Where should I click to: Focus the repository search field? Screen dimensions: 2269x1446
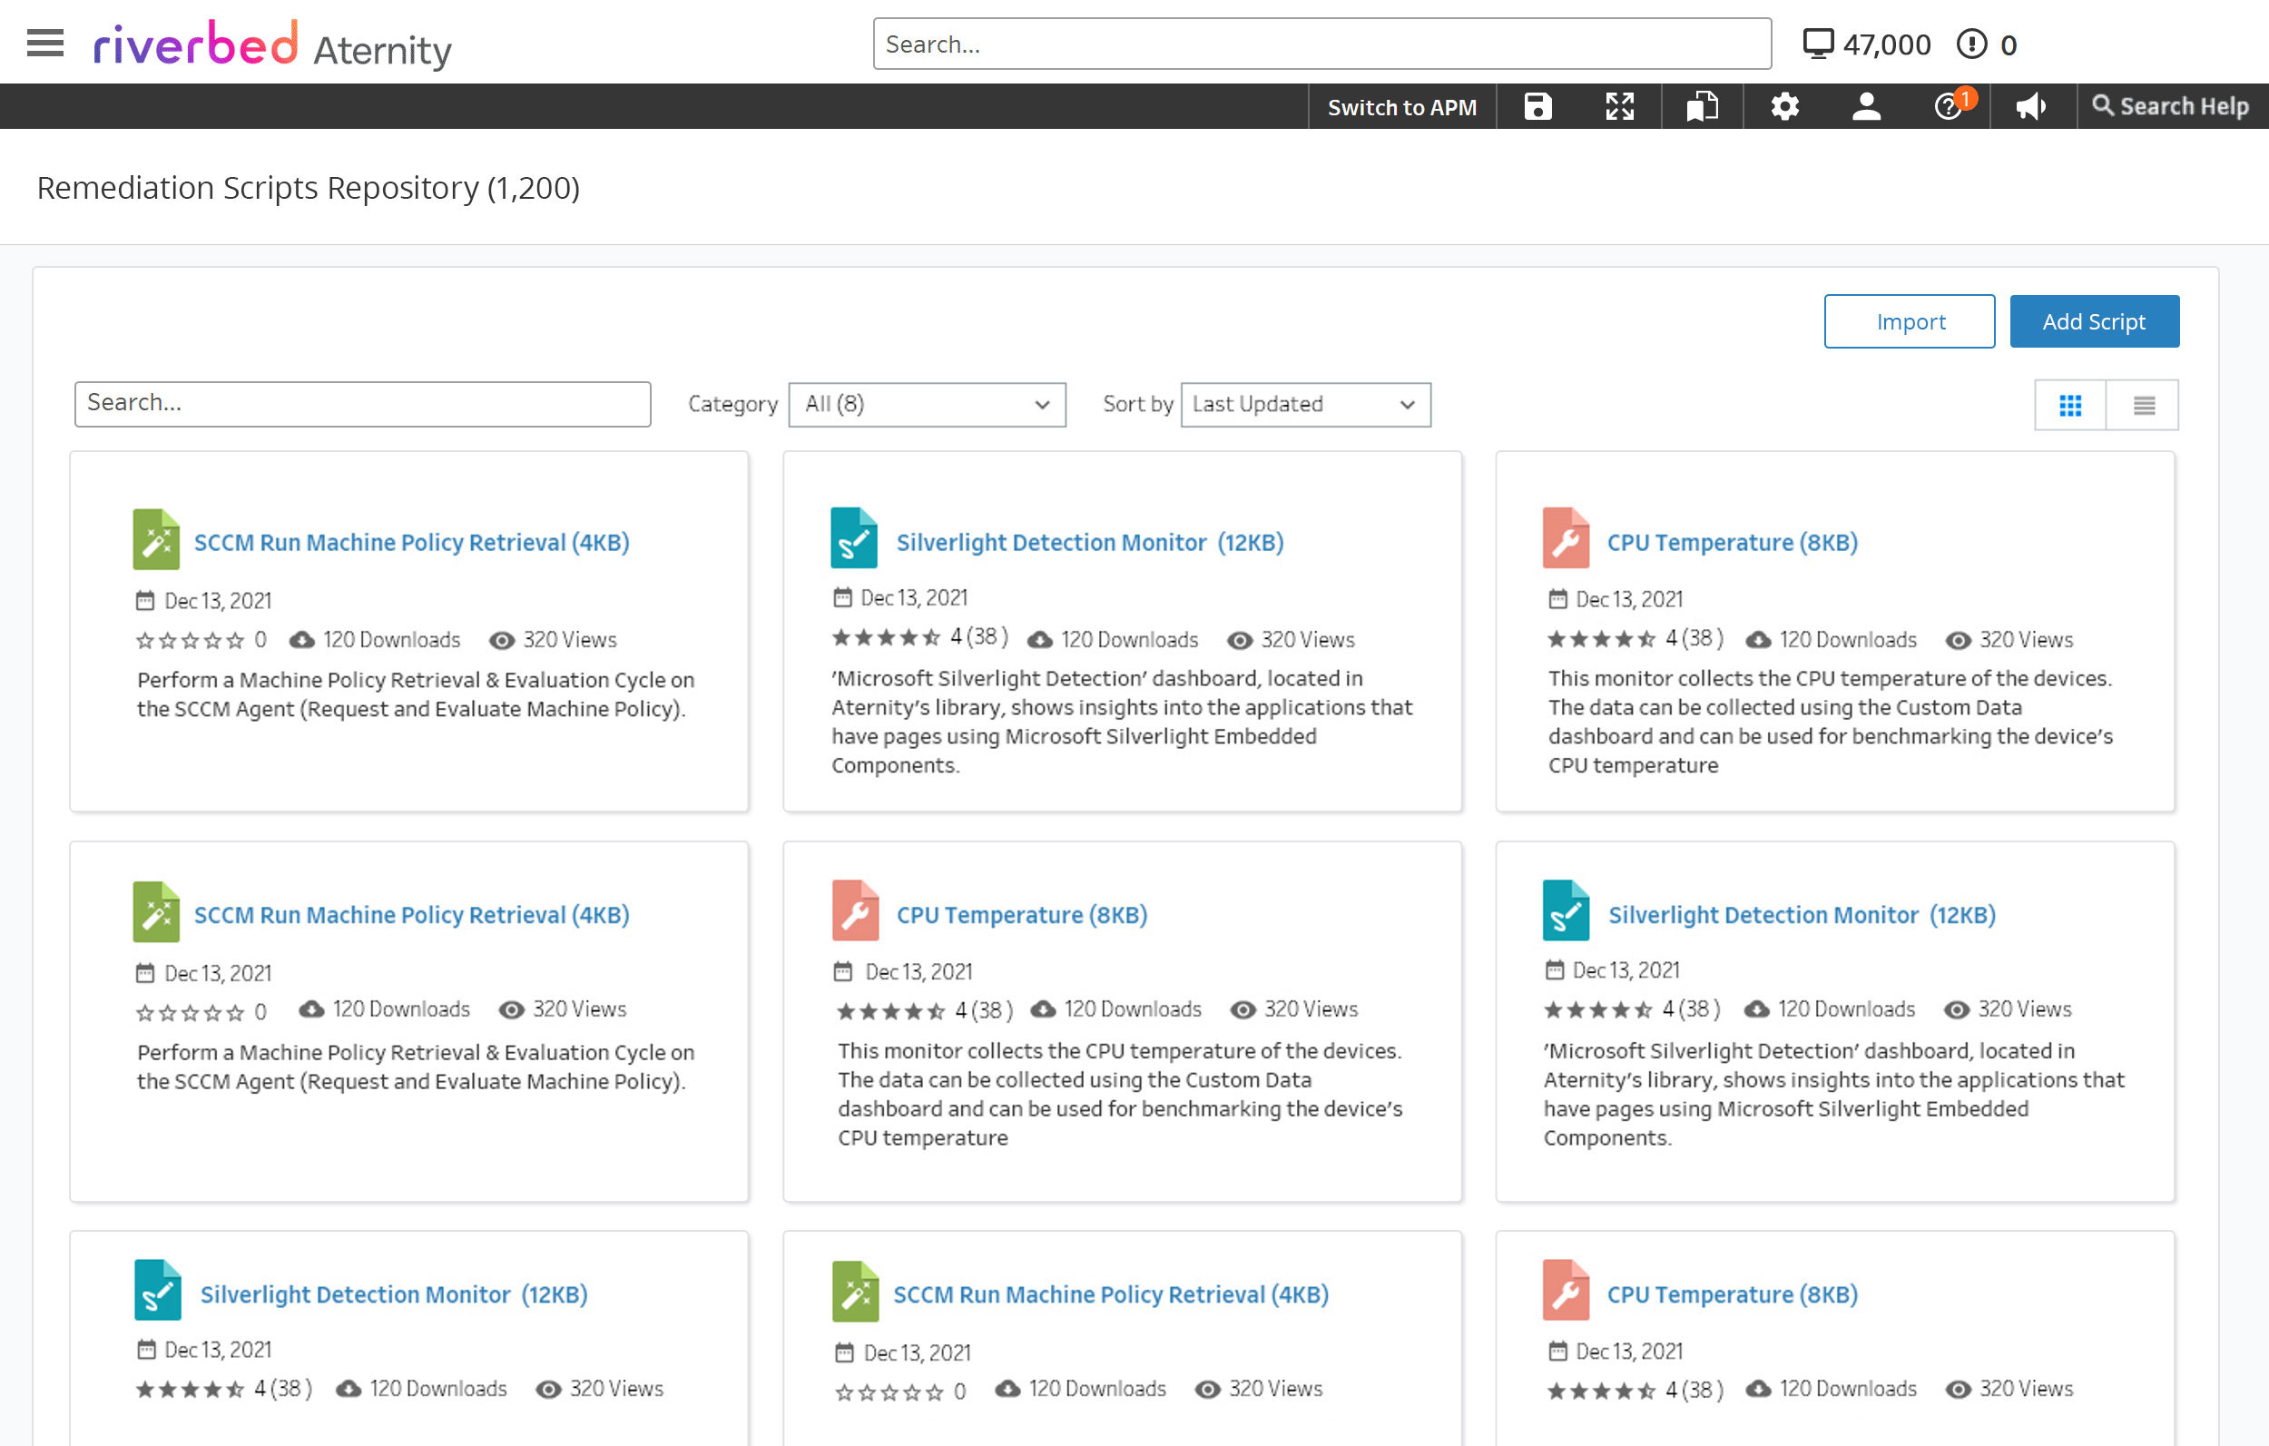363,403
